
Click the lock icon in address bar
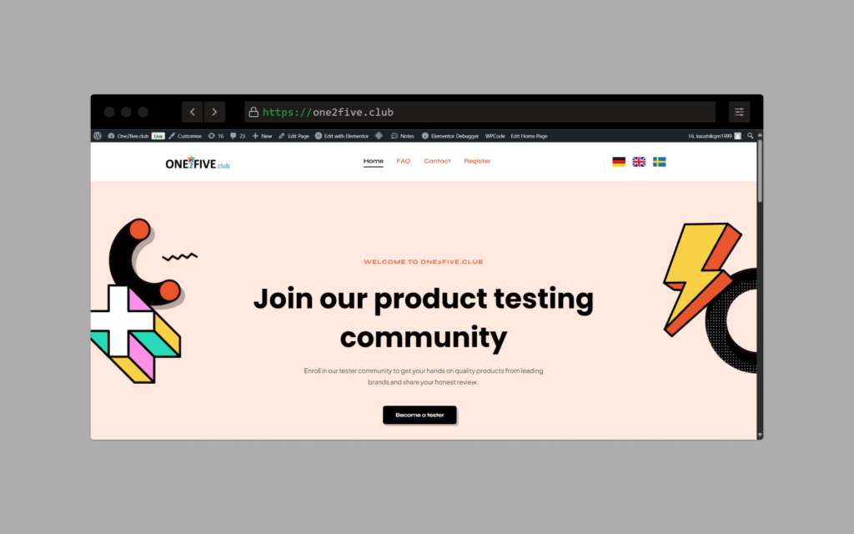[x=254, y=112]
